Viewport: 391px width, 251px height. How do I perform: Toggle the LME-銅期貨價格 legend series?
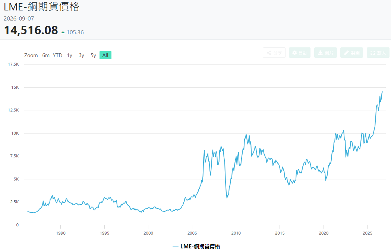(x=196, y=247)
